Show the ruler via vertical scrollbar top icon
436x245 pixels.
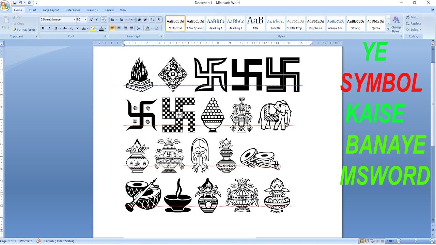click(x=433, y=44)
